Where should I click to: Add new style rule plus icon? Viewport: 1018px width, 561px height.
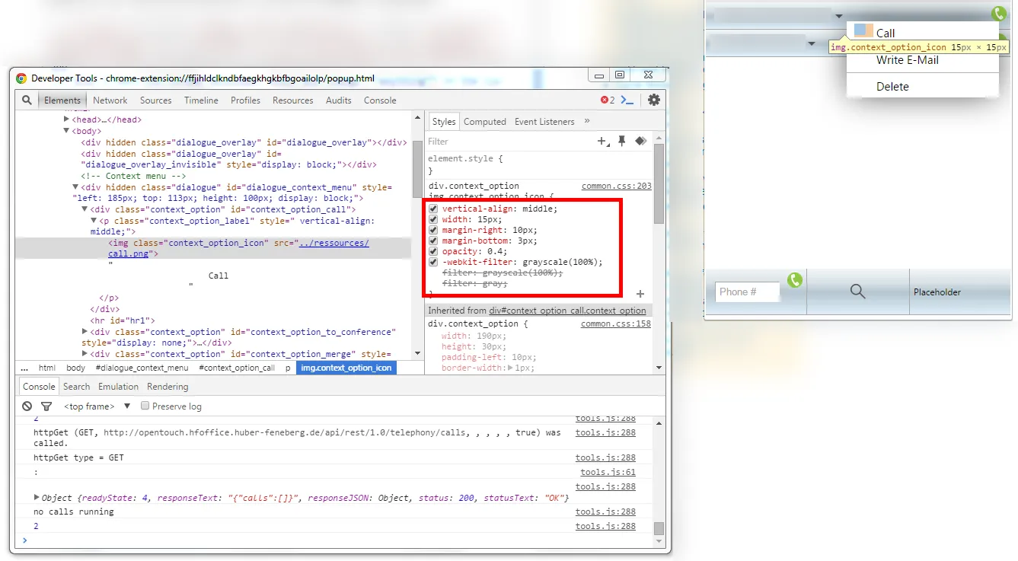[x=603, y=141]
